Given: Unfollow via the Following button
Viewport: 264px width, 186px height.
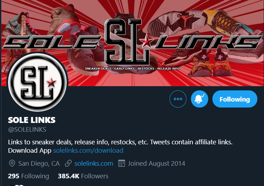Looking at the screenshot, I should [x=235, y=99].
